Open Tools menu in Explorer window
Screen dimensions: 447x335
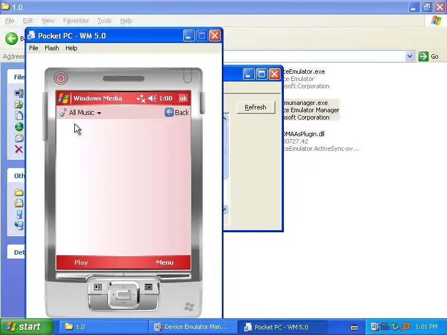pyautogui.click(x=104, y=21)
